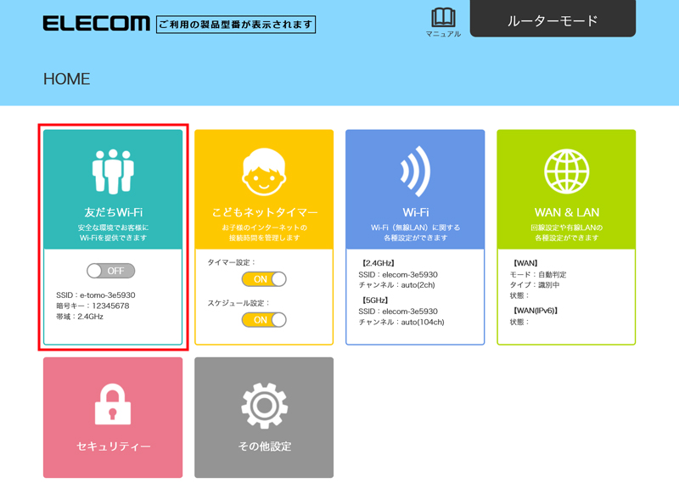Click the 【5GHz】 heading

coord(374,300)
